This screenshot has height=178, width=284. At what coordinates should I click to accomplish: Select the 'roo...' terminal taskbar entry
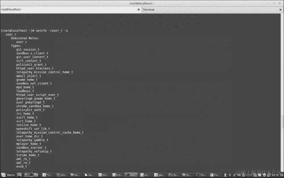coord(131,175)
